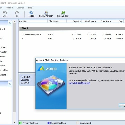
Task: Click the 19.58GB free space cell
Action: point(107,39)
